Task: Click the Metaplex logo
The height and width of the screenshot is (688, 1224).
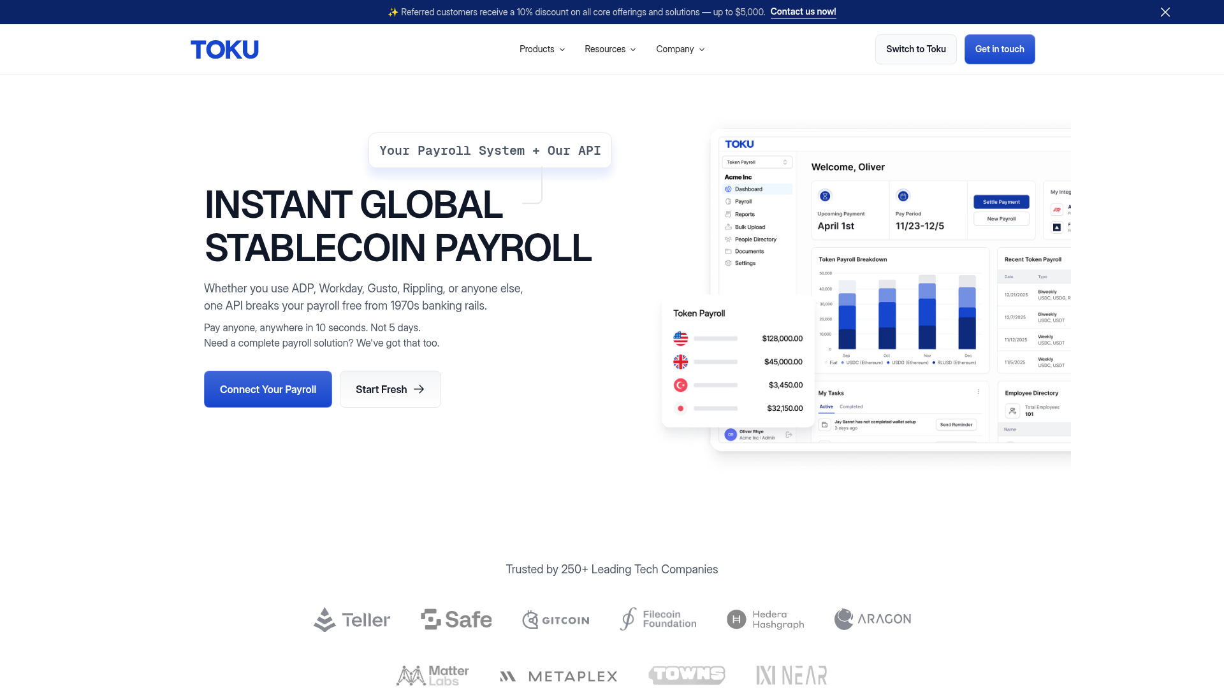Action: coord(558,677)
